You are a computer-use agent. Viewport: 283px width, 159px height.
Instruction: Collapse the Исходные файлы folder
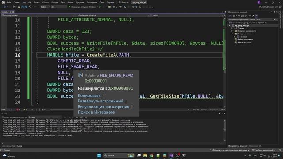coord(232,34)
